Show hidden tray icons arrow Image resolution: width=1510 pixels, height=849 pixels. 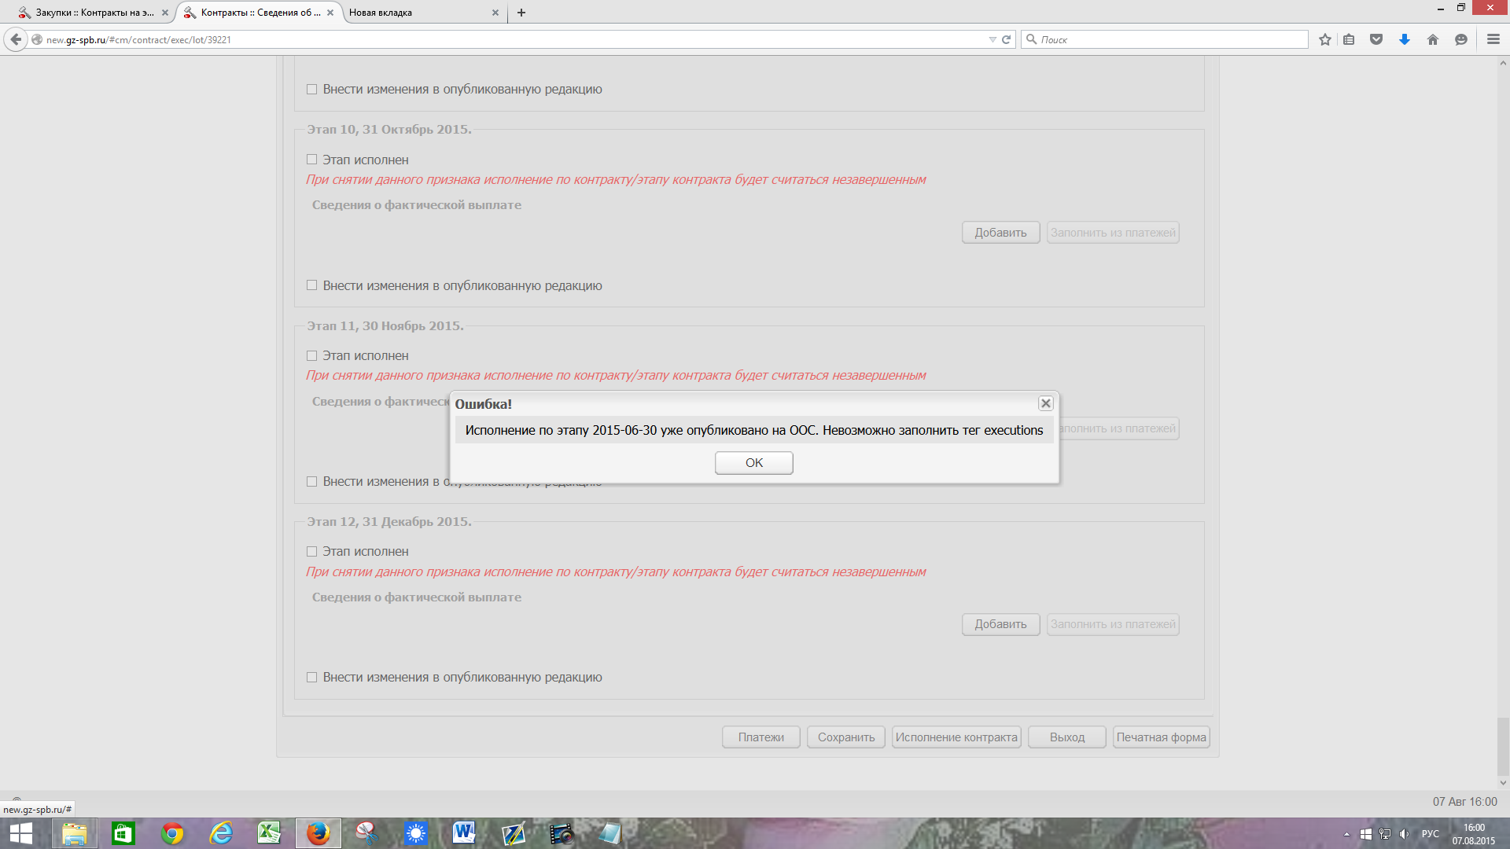point(1346,834)
